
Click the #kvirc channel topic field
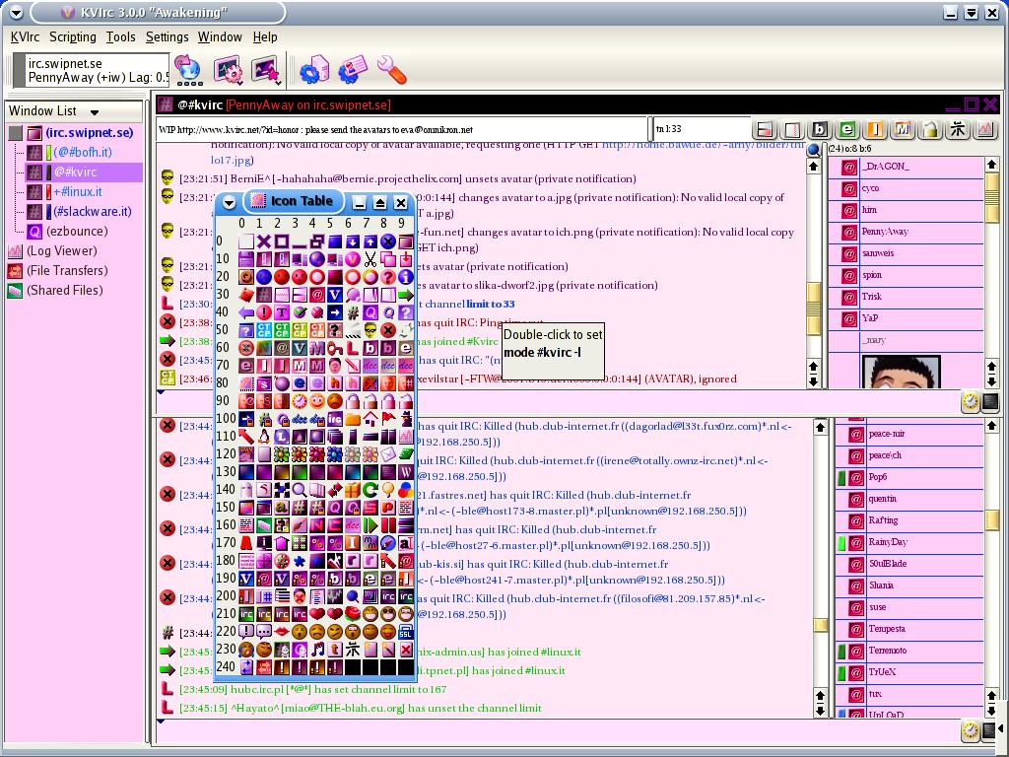coord(402,129)
